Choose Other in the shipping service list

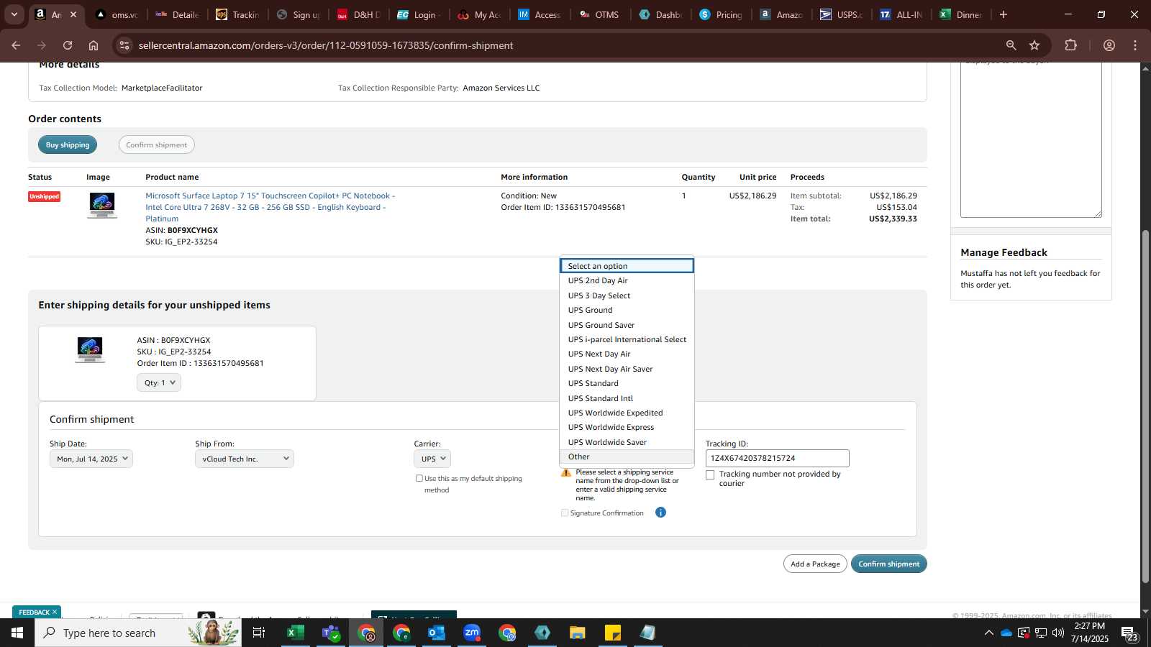(x=627, y=456)
